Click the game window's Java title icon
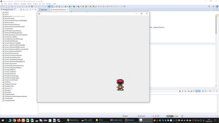The image size is (219, 123). tap(39, 14)
